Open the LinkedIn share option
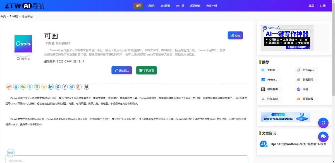 click(51, 87)
